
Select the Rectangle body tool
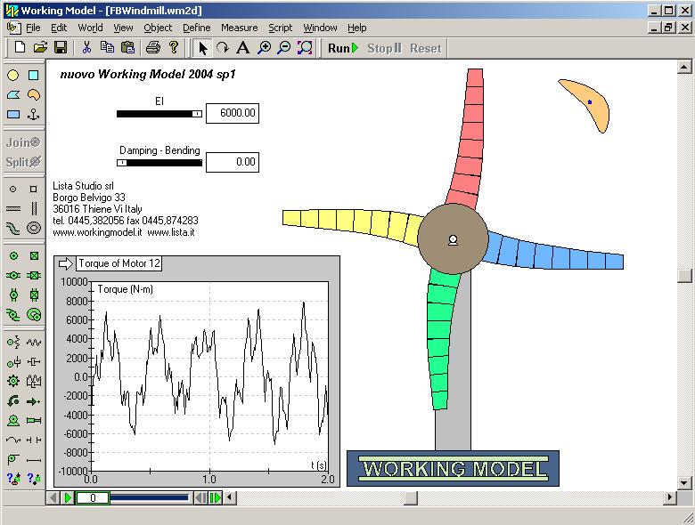click(x=13, y=114)
